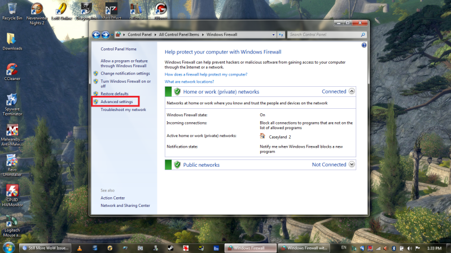451x253 pixels.
Task: Open Spyware Terminator desktop icon
Action: 12,105
